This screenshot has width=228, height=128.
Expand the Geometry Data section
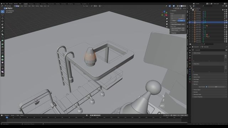click(197, 95)
